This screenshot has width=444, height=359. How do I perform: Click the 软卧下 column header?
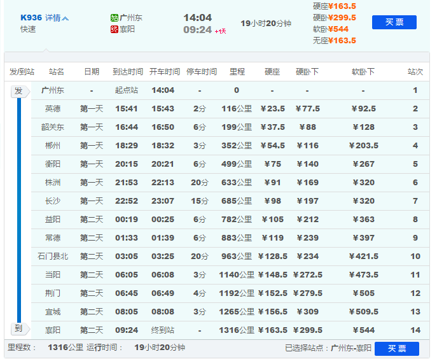[363, 72]
